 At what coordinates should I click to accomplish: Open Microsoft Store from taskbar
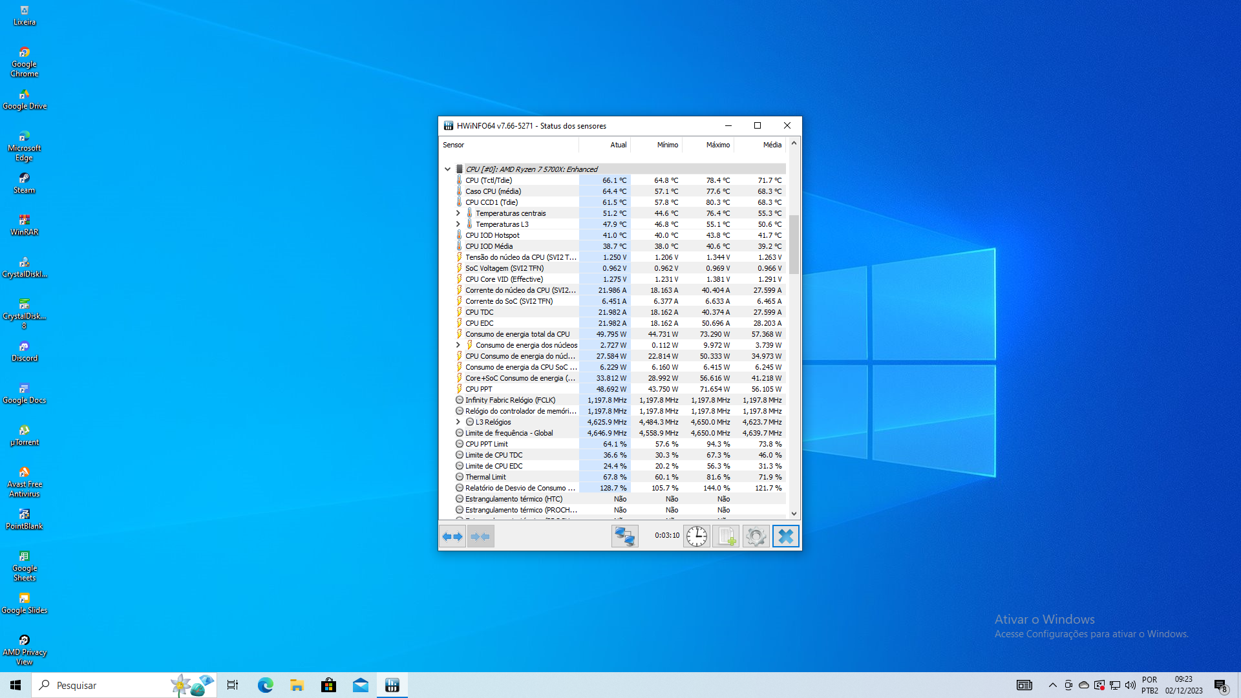pyautogui.click(x=328, y=685)
